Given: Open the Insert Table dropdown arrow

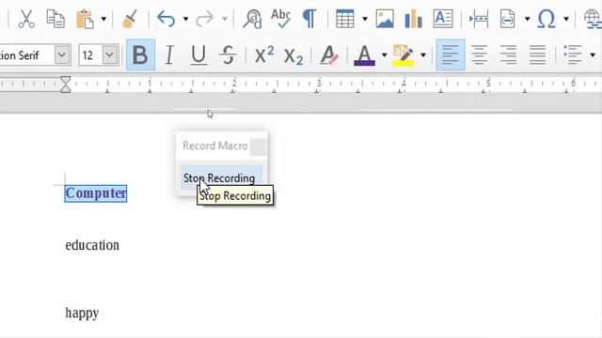Looking at the screenshot, I should click(364, 19).
